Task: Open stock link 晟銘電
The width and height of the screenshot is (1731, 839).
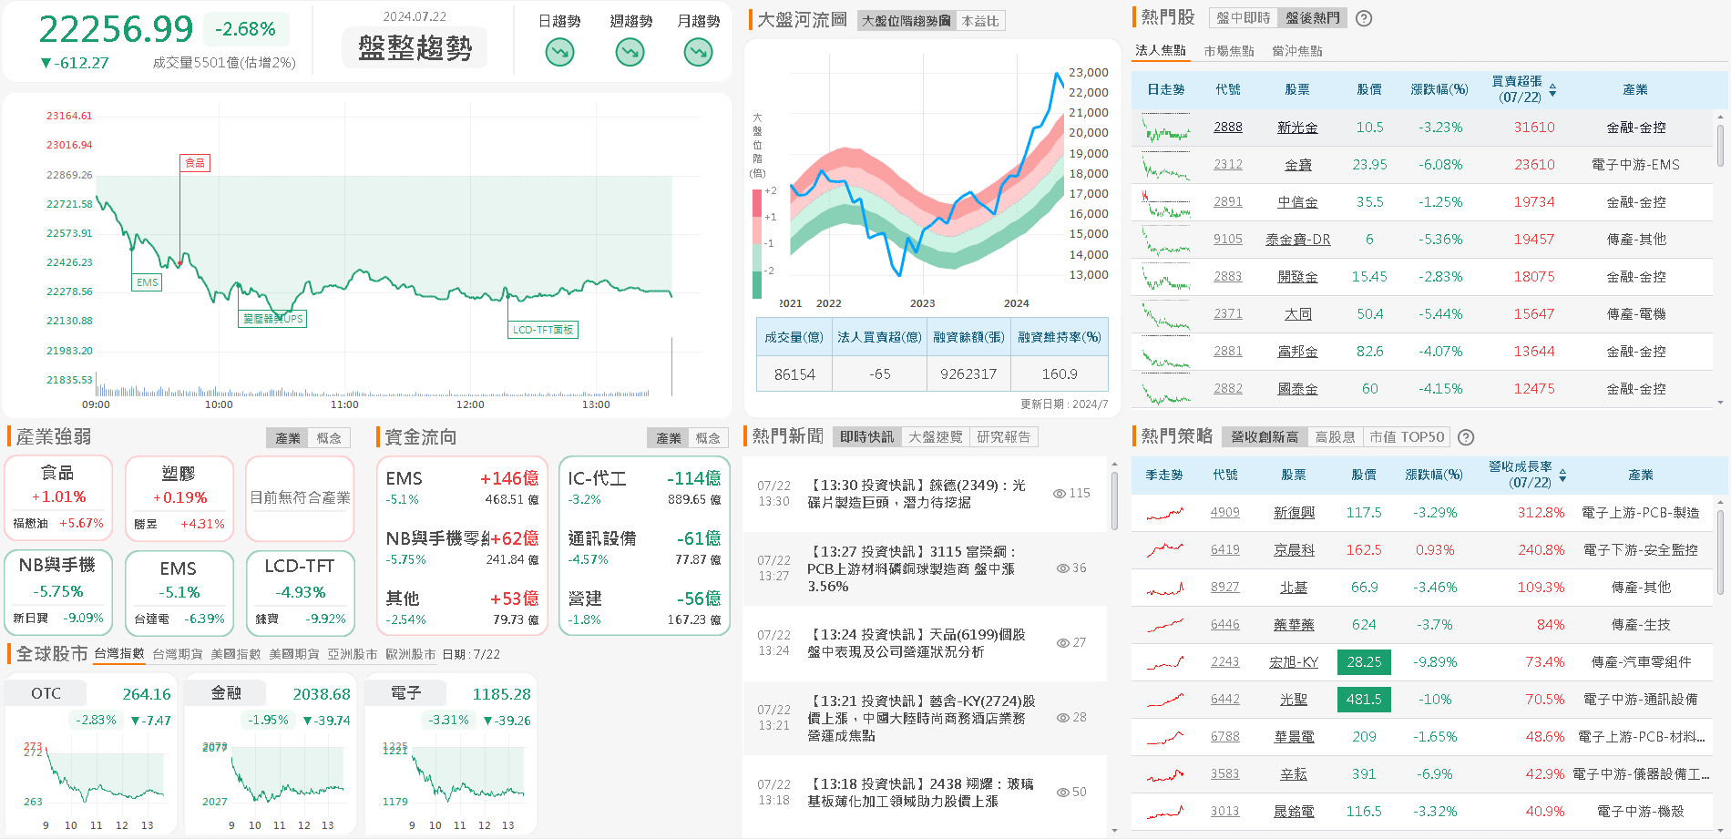Action: (x=1294, y=812)
